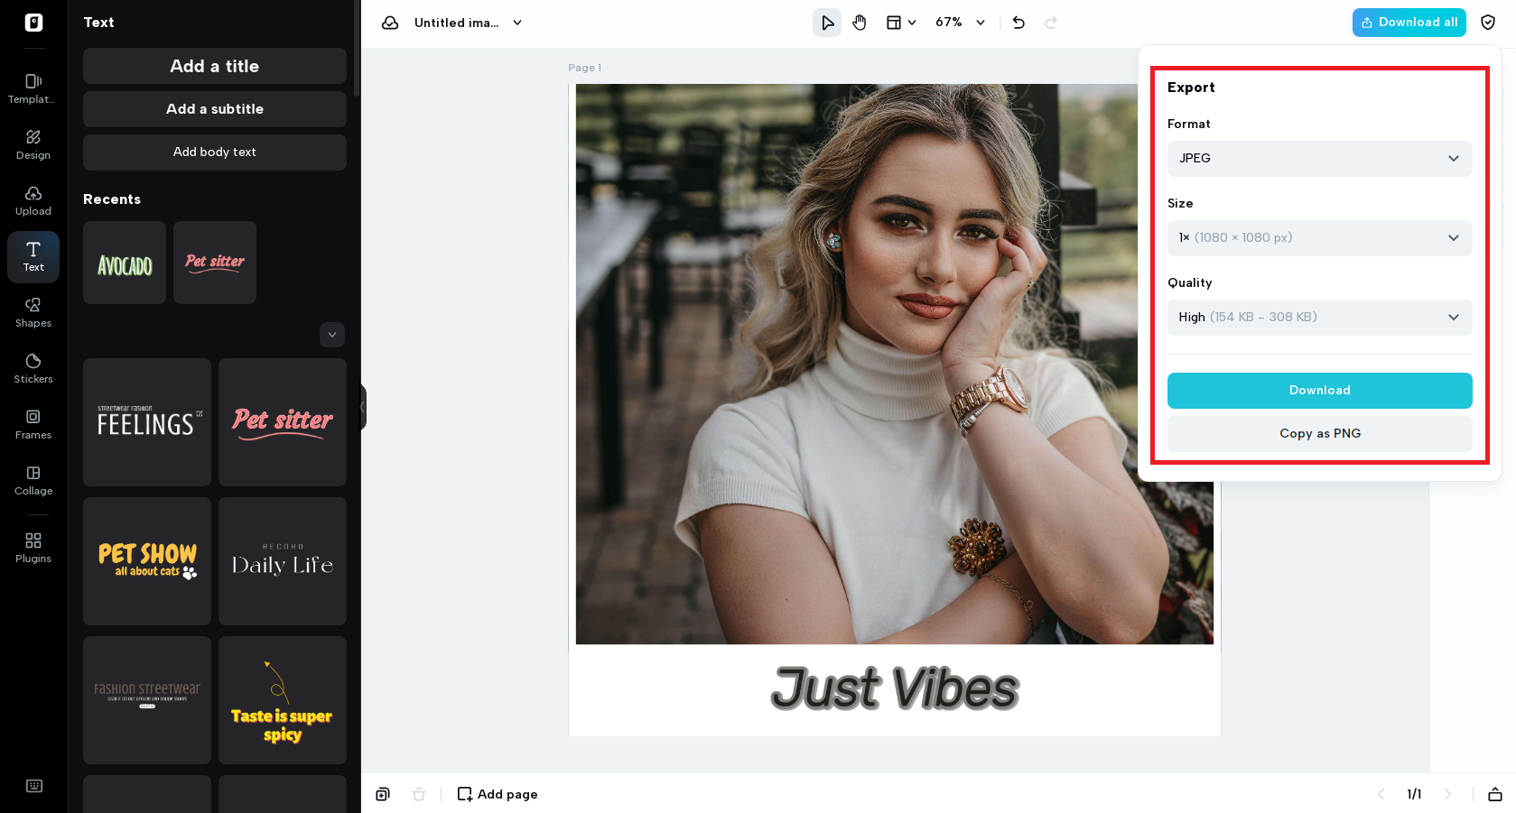1516x813 pixels.
Task: Click Copy as PNG
Action: coord(1319,433)
